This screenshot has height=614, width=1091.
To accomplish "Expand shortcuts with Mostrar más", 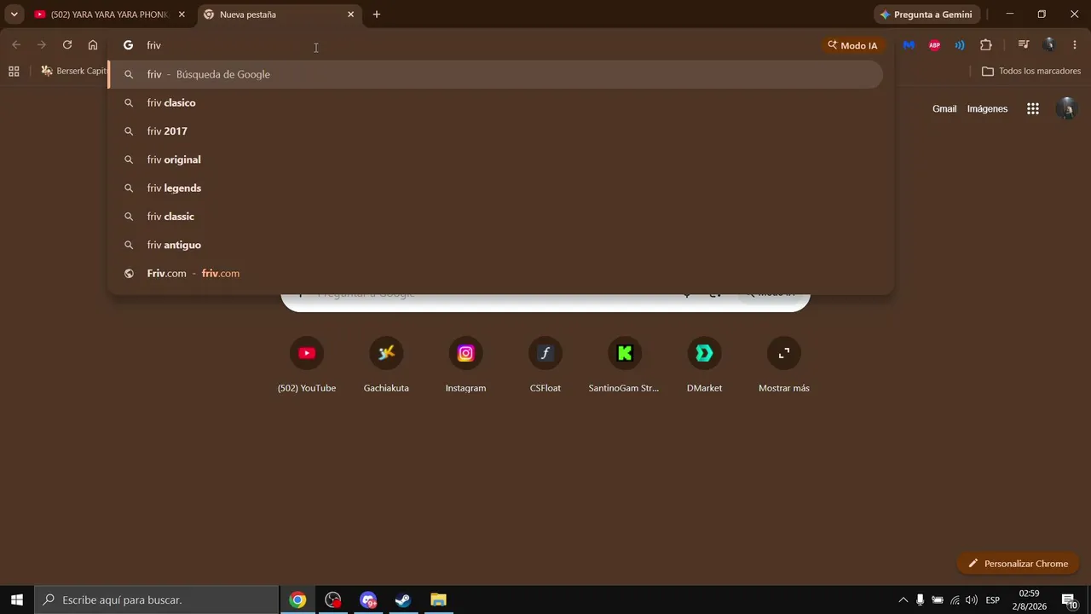I will (x=784, y=364).
